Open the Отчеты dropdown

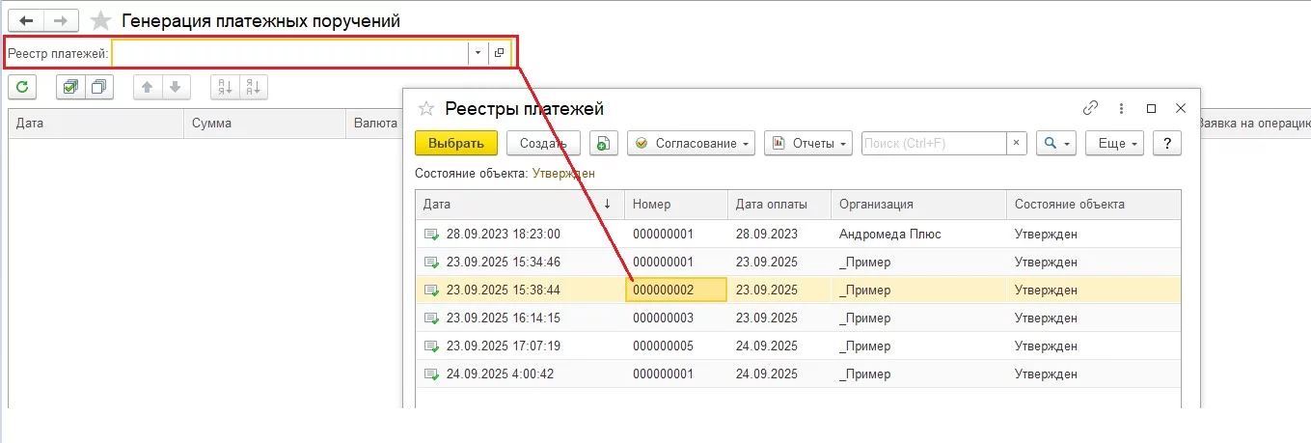(x=808, y=143)
